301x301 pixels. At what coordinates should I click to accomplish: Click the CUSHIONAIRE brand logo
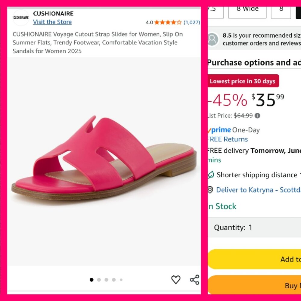point(20,17)
